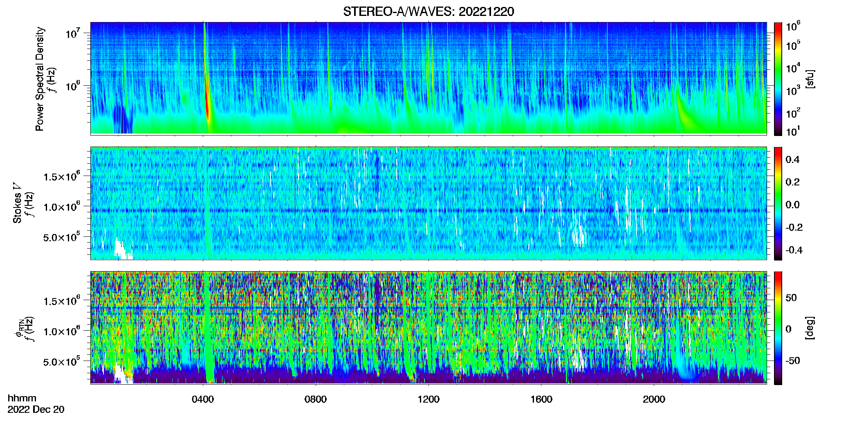Click the 10^7 frequency tick on the top panel
Screen dimensions: 857x441
tap(72, 33)
